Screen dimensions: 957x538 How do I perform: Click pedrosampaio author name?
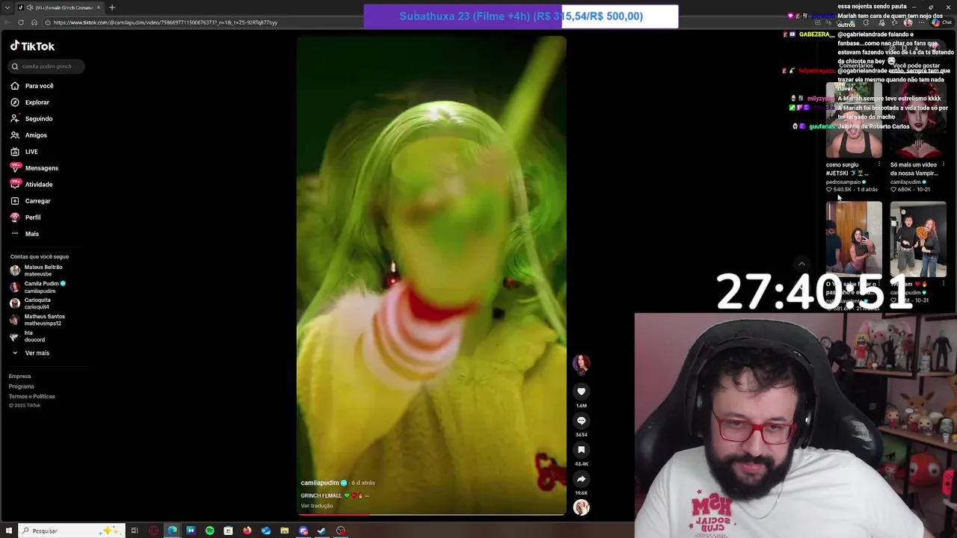pyautogui.click(x=843, y=182)
